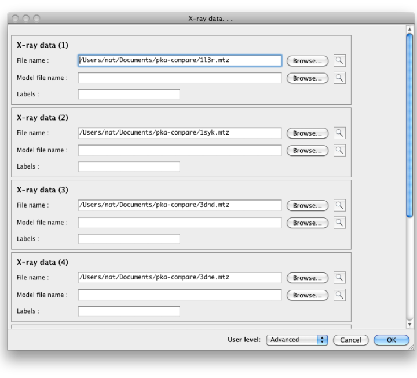The image size is (417, 378).
Task: Click magnifier icon for X-ray data (4) file name
Action: click(x=339, y=278)
